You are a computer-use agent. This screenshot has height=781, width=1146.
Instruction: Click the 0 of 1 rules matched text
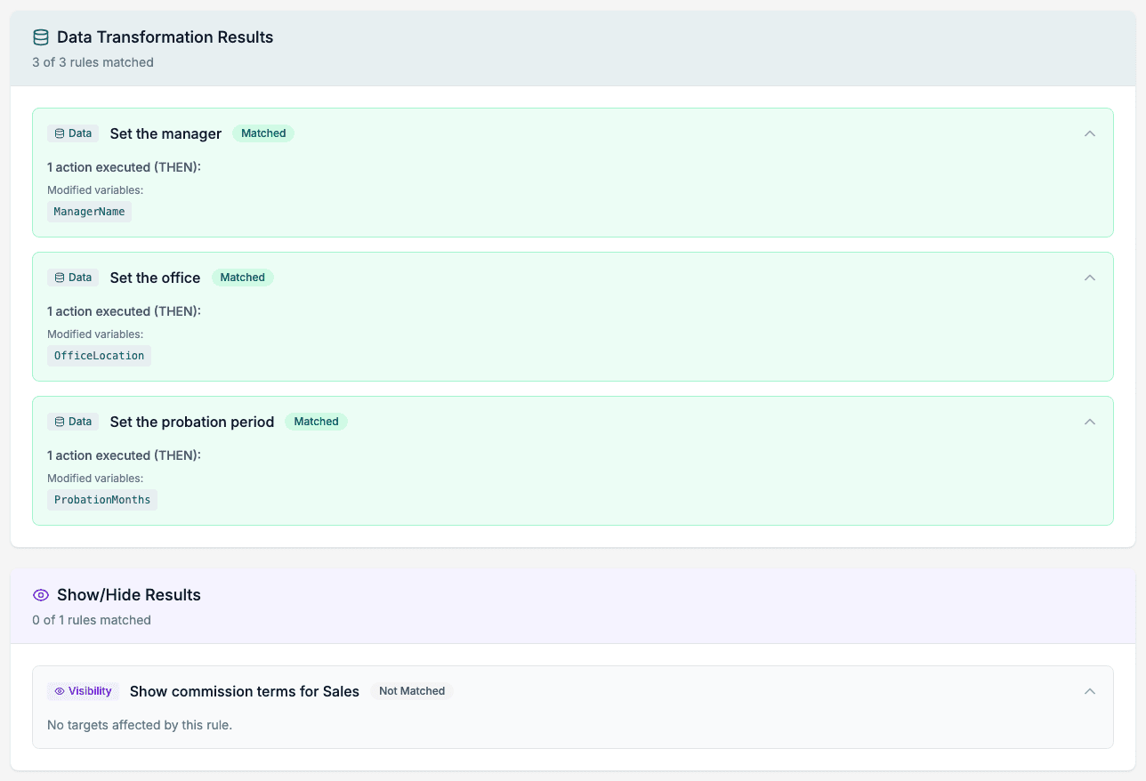(92, 620)
